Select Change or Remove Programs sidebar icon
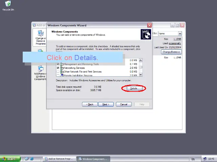 (x=41, y=37)
